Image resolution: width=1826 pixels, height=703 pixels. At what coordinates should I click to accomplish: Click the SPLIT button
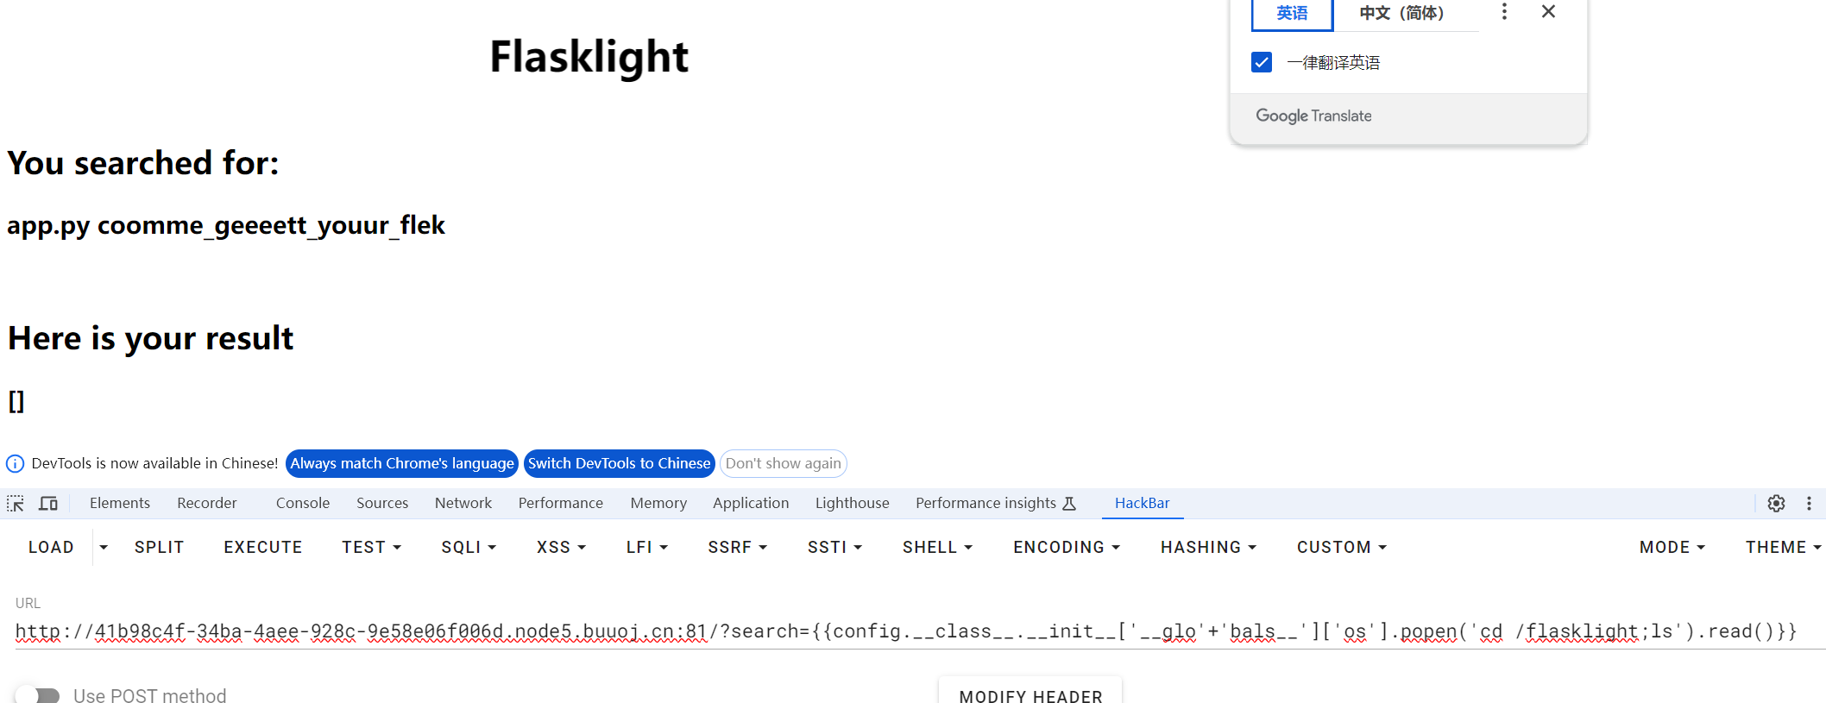coord(160,547)
